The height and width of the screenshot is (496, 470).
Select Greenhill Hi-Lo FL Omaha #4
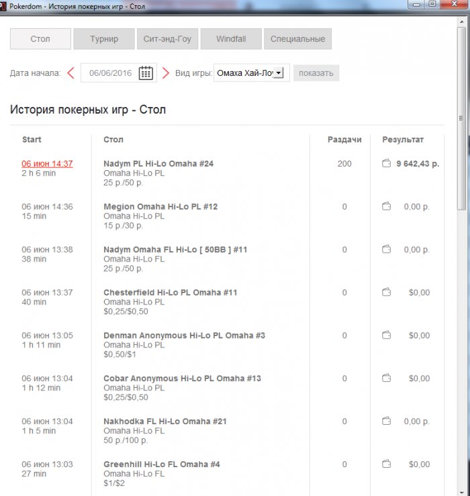[x=162, y=464]
